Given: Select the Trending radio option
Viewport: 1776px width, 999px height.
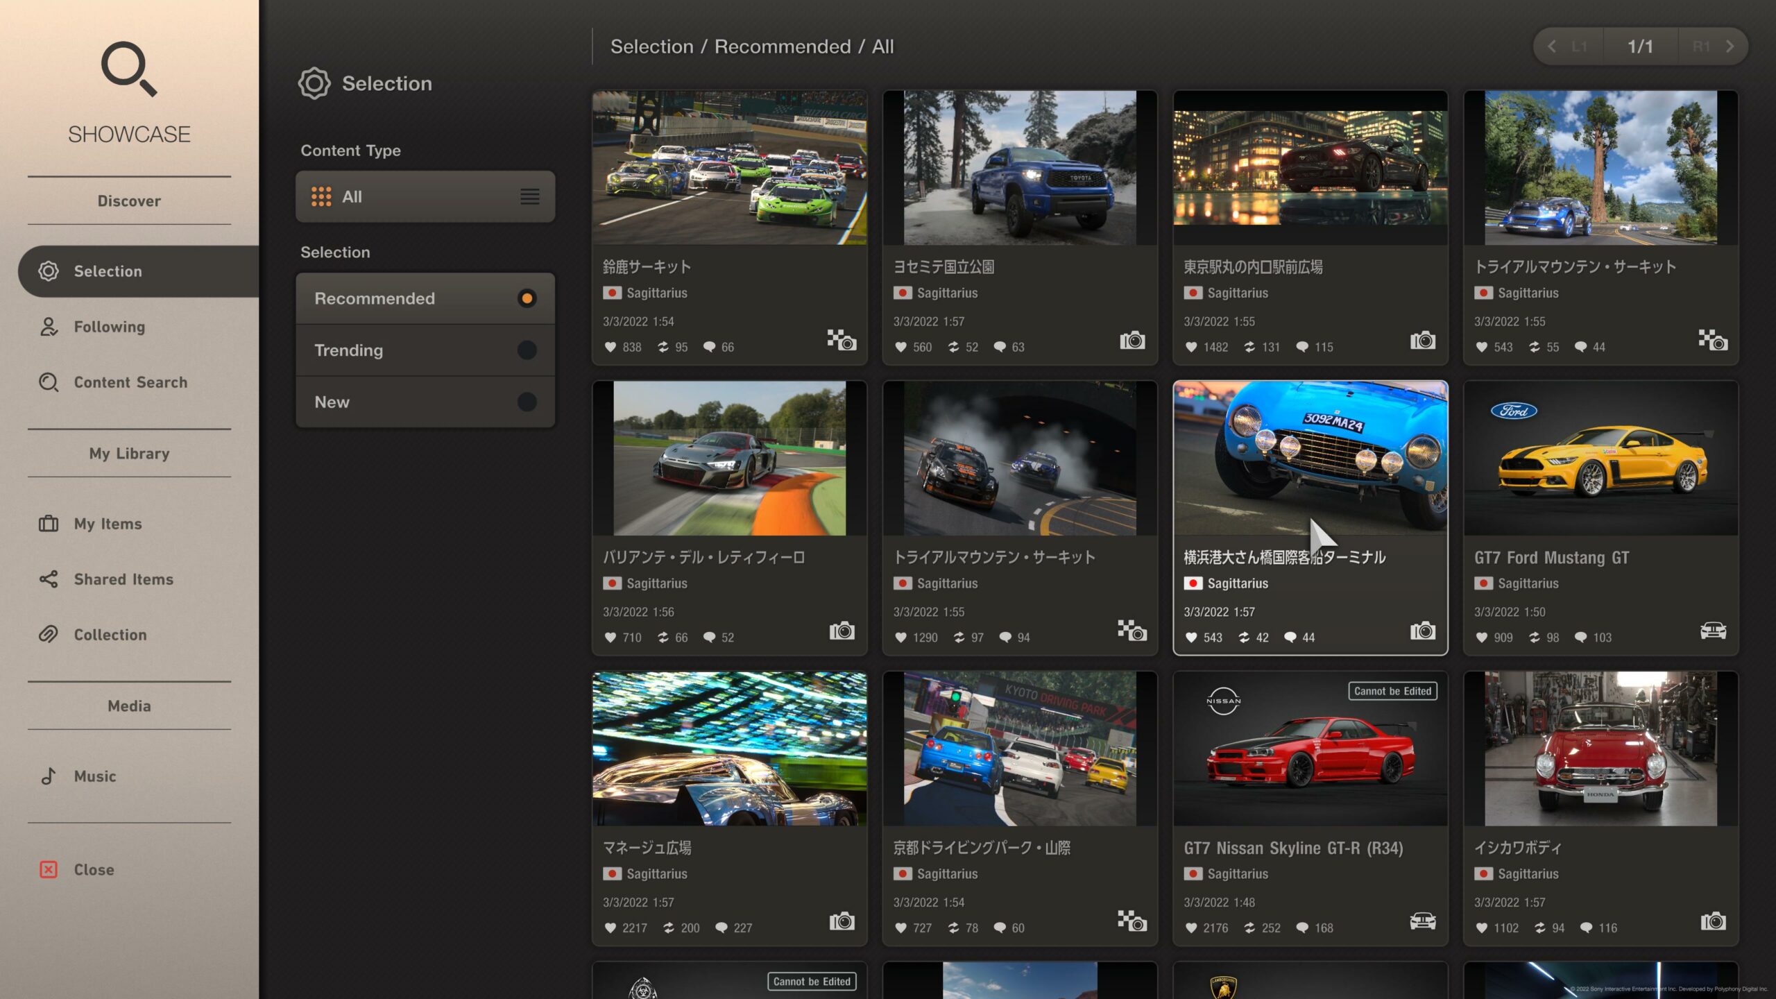Looking at the screenshot, I should click(x=425, y=350).
